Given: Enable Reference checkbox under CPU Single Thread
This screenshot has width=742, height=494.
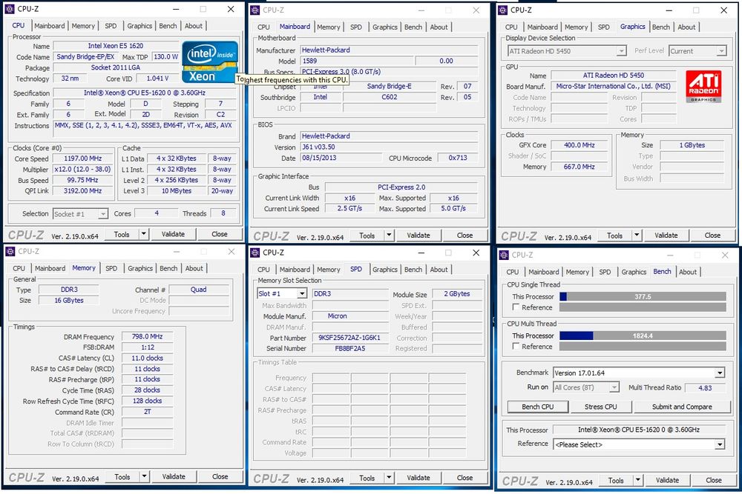Looking at the screenshot, I should pyautogui.click(x=516, y=307).
